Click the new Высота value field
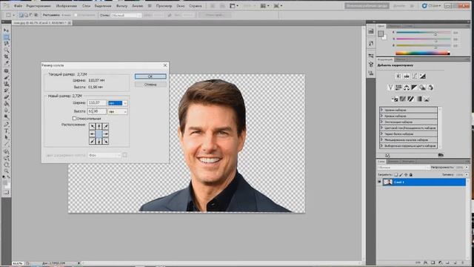Image resolution: width=474 pixels, height=267 pixels. click(97, 111)
